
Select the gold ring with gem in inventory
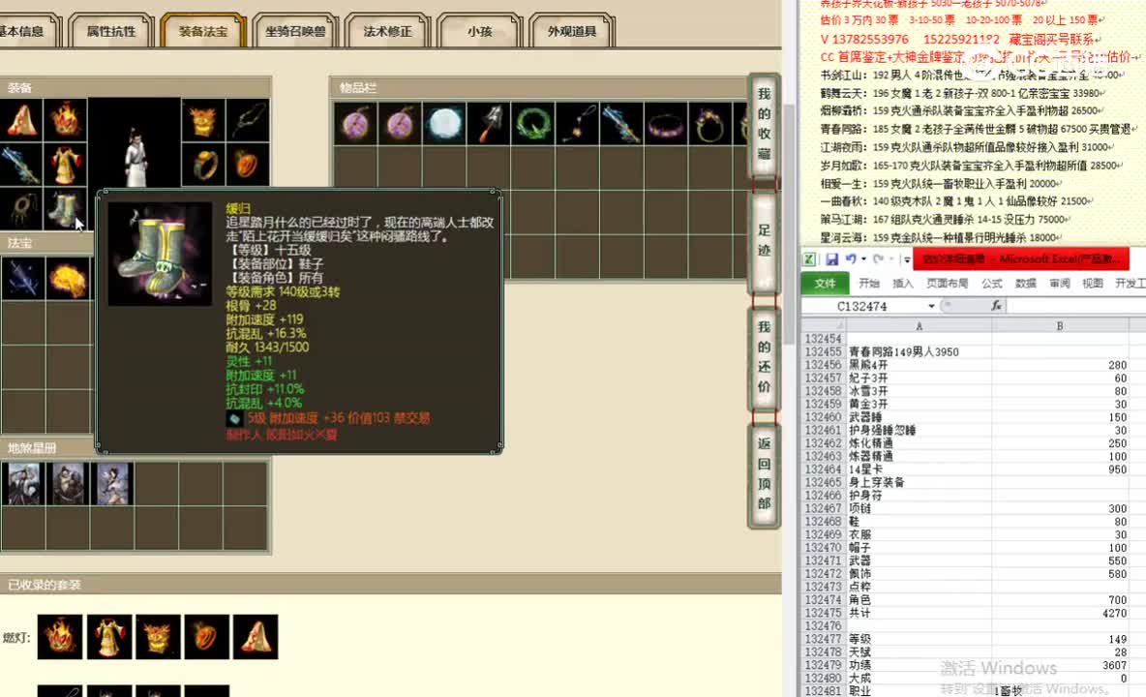point(710,124)
